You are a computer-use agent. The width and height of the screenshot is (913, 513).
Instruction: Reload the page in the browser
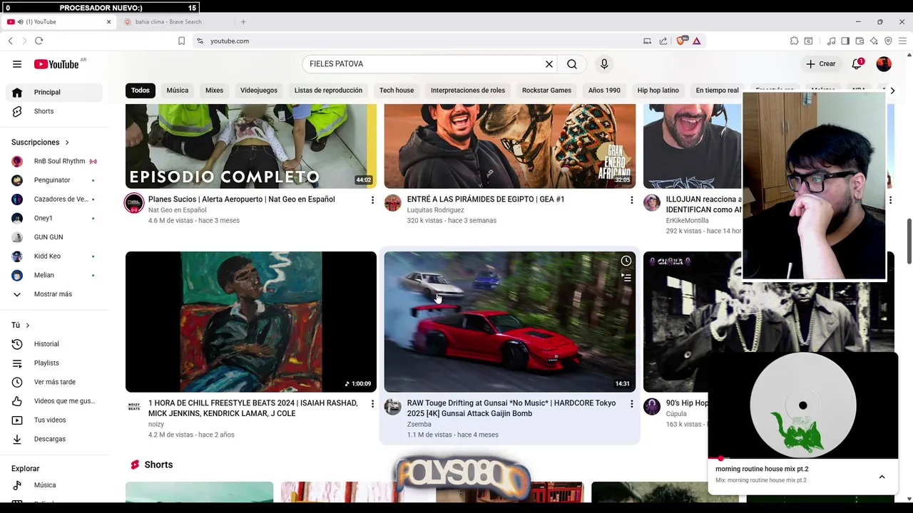(39, 41)
